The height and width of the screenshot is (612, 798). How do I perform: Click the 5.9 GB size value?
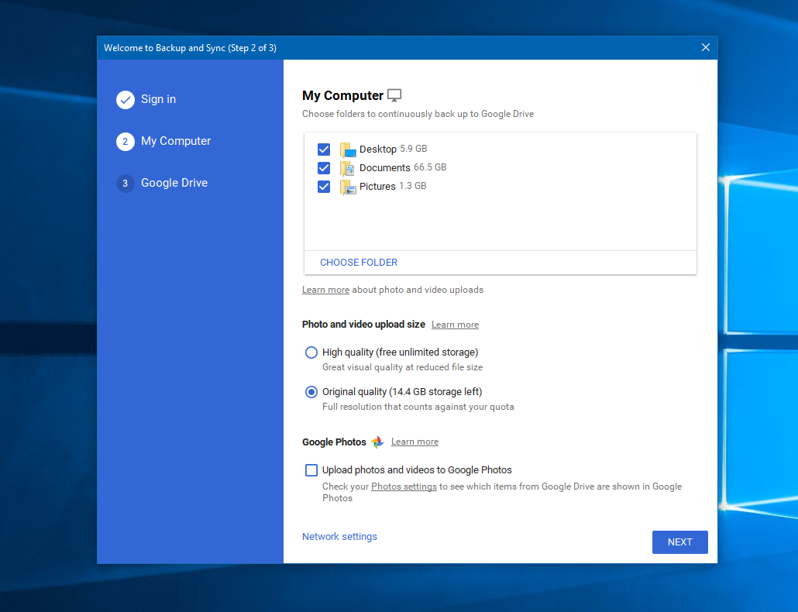point(413,149)
